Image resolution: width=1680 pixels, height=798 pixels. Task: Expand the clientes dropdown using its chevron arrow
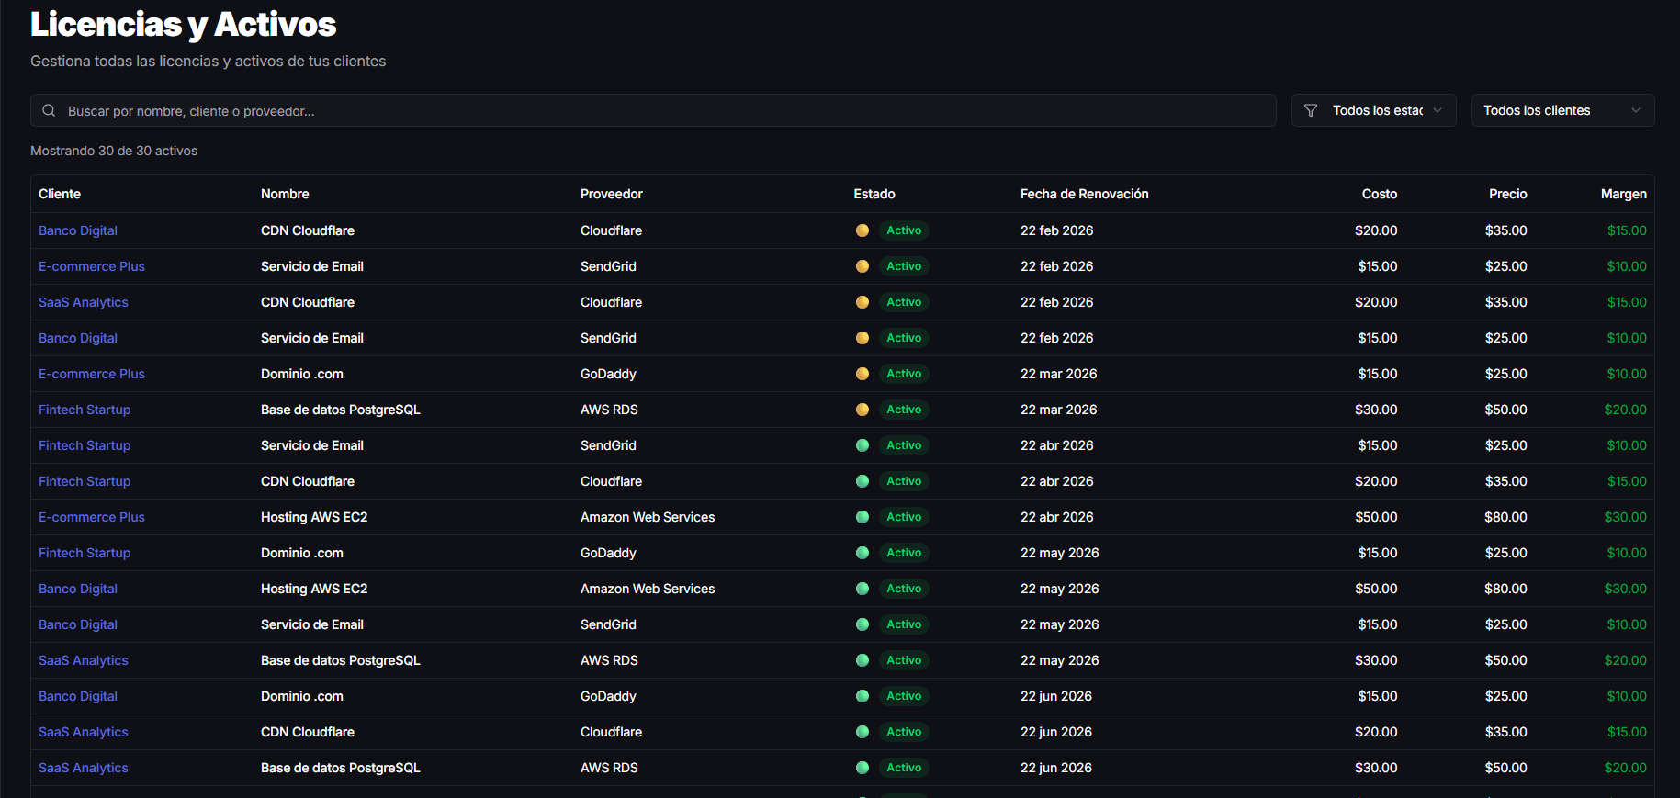pyautogui.click(x=1635, y=110)
